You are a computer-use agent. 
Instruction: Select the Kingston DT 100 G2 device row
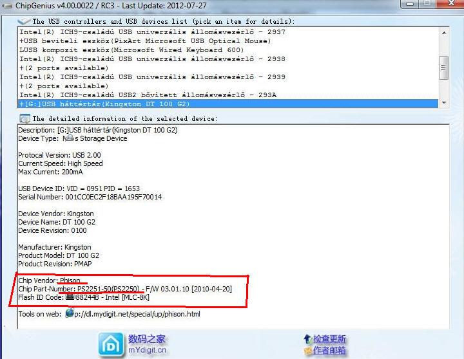[x=227, y=104]
